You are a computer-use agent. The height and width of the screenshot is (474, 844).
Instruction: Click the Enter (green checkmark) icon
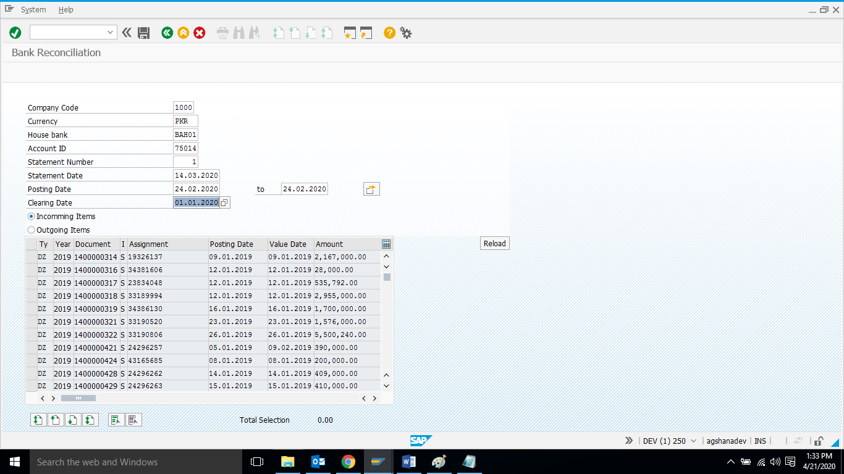click(15, 33)
